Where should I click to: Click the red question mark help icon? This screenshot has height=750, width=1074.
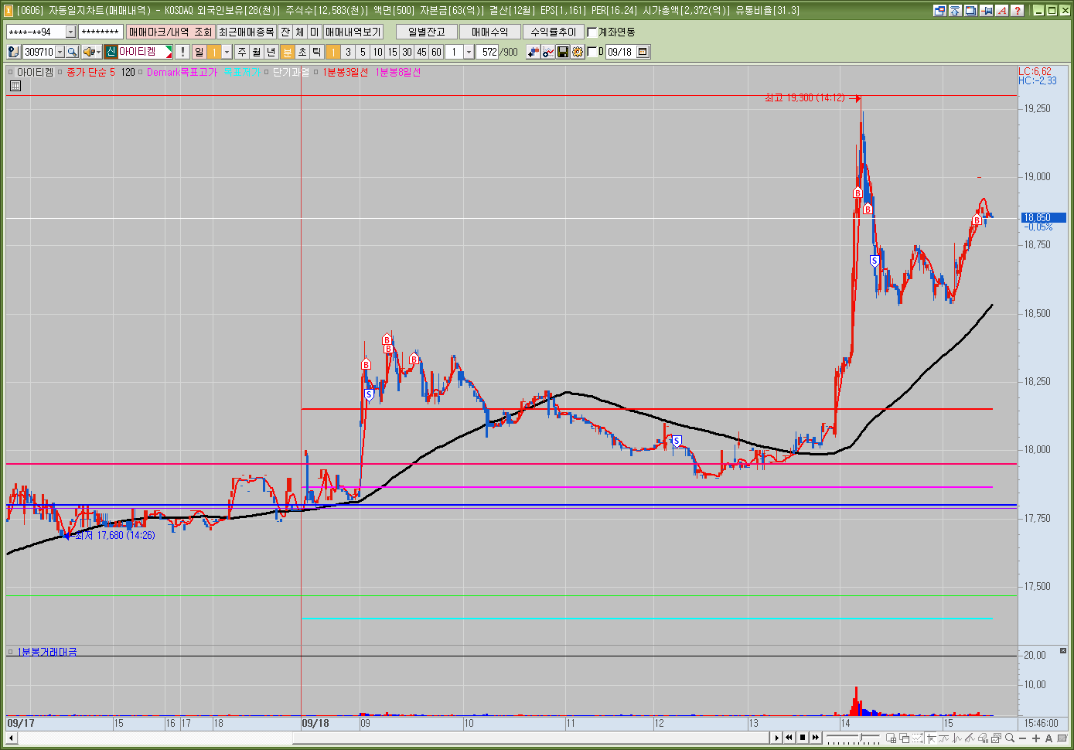[x=1018, y=11]
